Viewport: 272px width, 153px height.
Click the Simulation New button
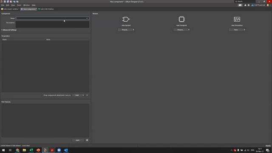[x=236, y=30]
